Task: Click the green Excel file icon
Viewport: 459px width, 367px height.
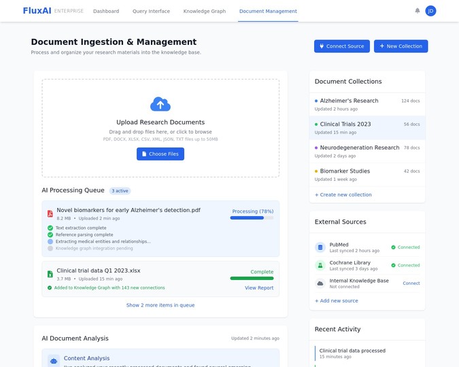Action: pos(50,274)
